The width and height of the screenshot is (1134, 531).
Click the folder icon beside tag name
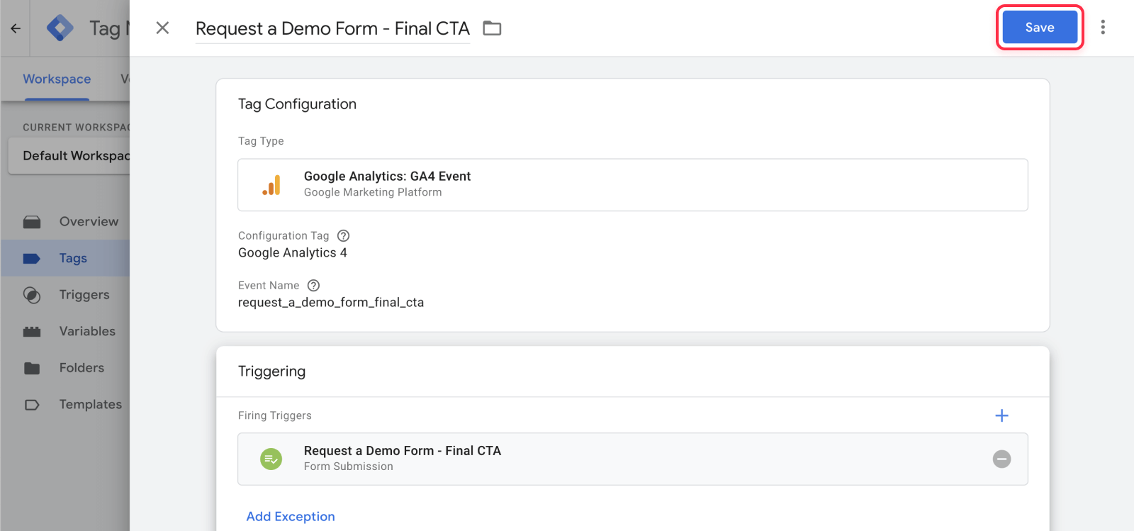[492, 28]
